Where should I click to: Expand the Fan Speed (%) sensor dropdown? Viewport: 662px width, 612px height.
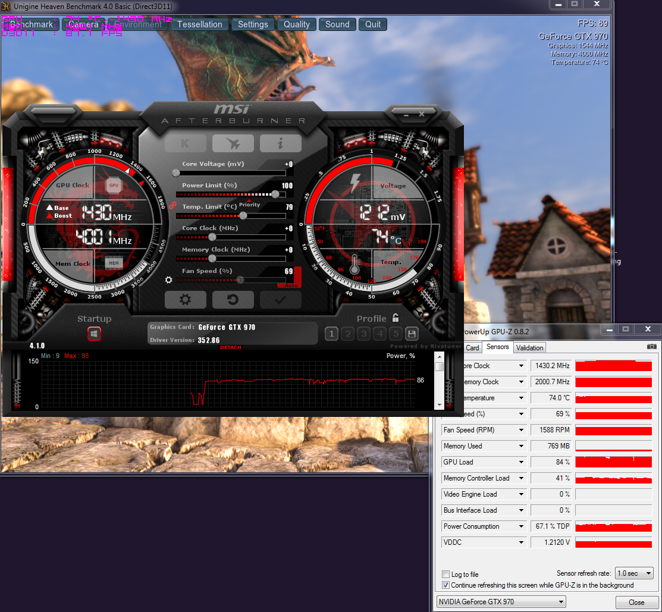pyautogui.click(x=522, y=414)
